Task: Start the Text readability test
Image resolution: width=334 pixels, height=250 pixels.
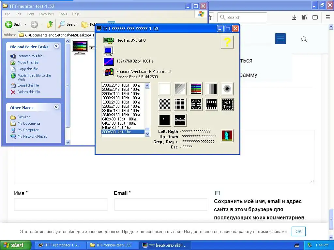Action: click(227, 104)
